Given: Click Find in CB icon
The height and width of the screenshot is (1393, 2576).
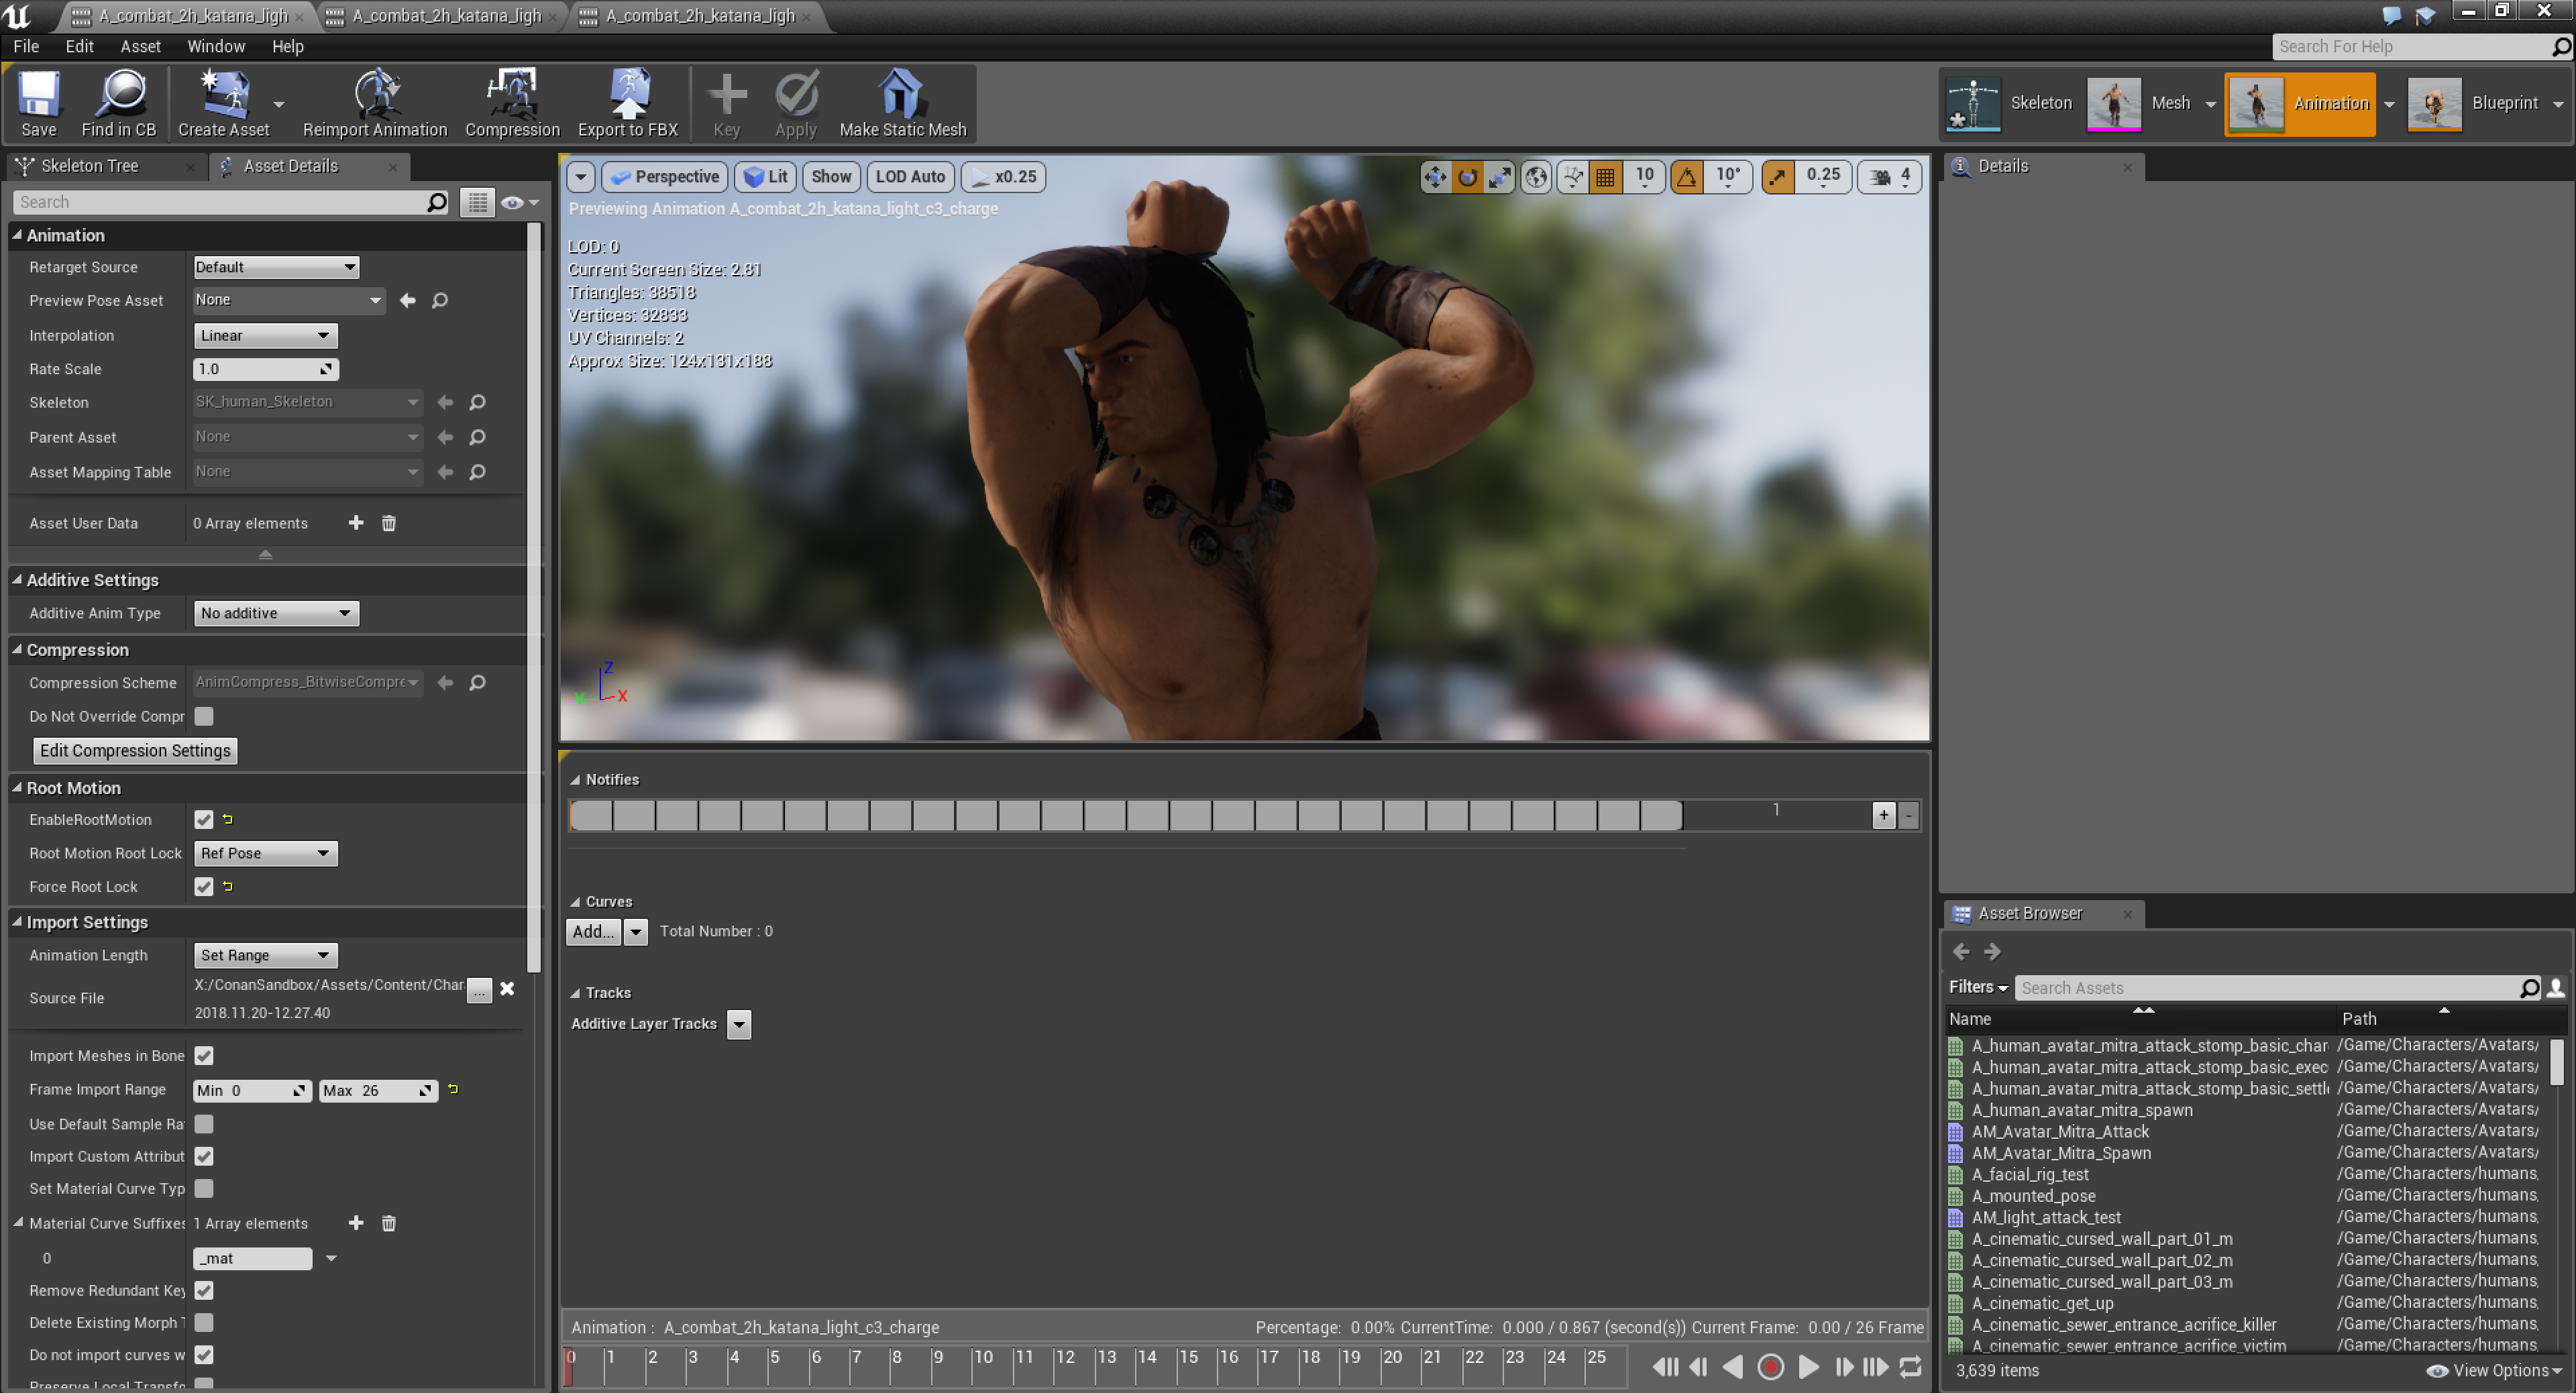Looking at the screenshot, I should click(118, 102).
